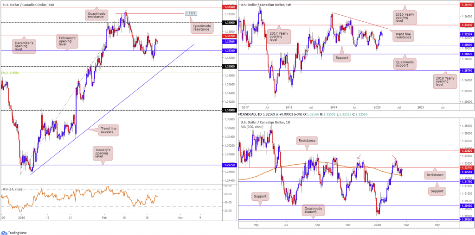The width and height of the screenshot is (475, 235).
Task: Click the 1.38140 weekly price tag
Action: [x=467, y=6]
